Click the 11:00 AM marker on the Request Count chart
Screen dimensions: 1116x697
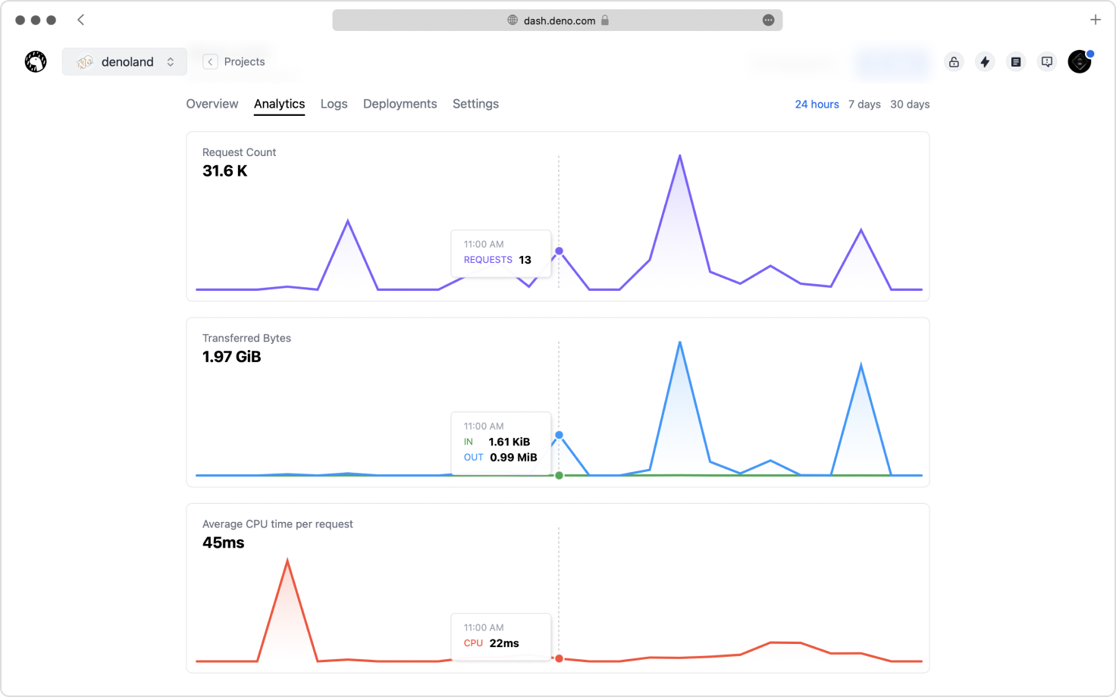pos(559,249)
